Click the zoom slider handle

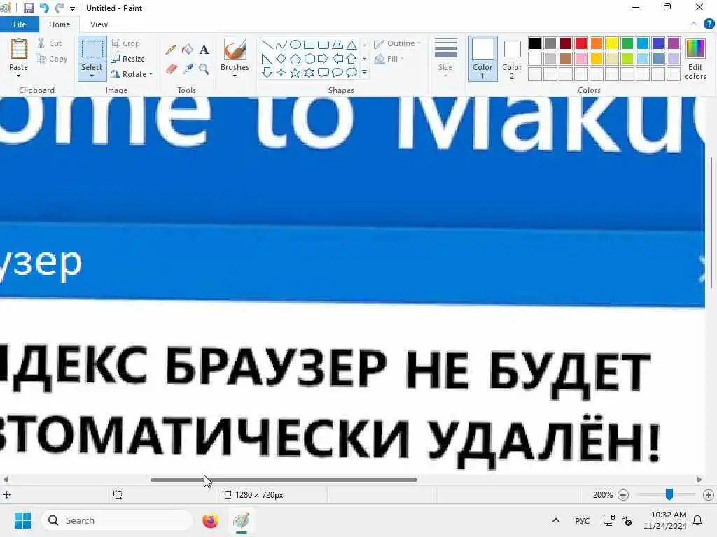point(669,494)
